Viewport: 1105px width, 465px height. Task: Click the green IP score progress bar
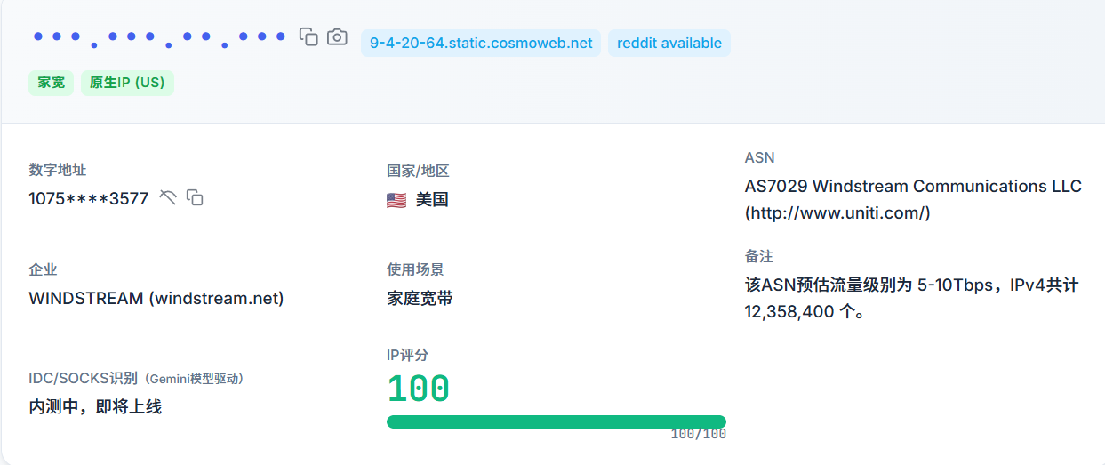point(556,421)
